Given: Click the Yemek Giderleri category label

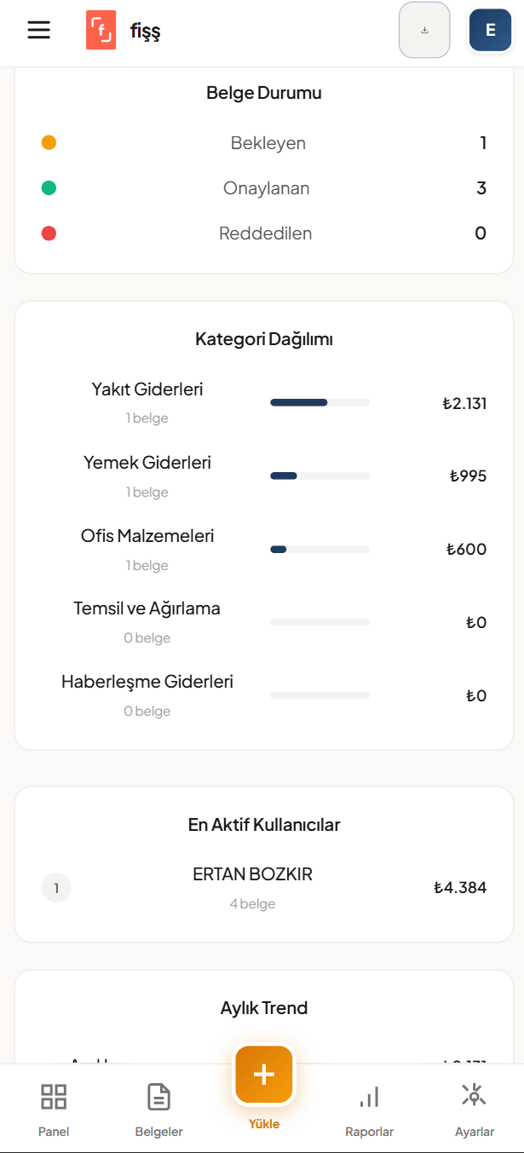Looking at the screenshot, I should (x=147, y=462).
